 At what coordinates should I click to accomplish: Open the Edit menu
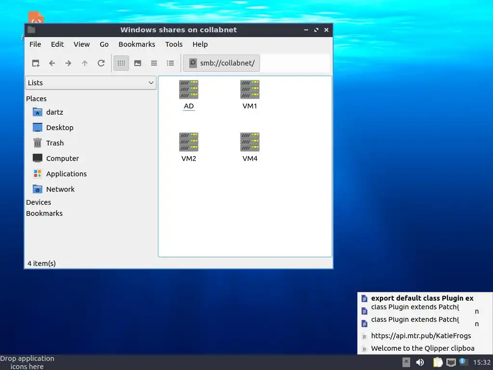coord(57,44)
